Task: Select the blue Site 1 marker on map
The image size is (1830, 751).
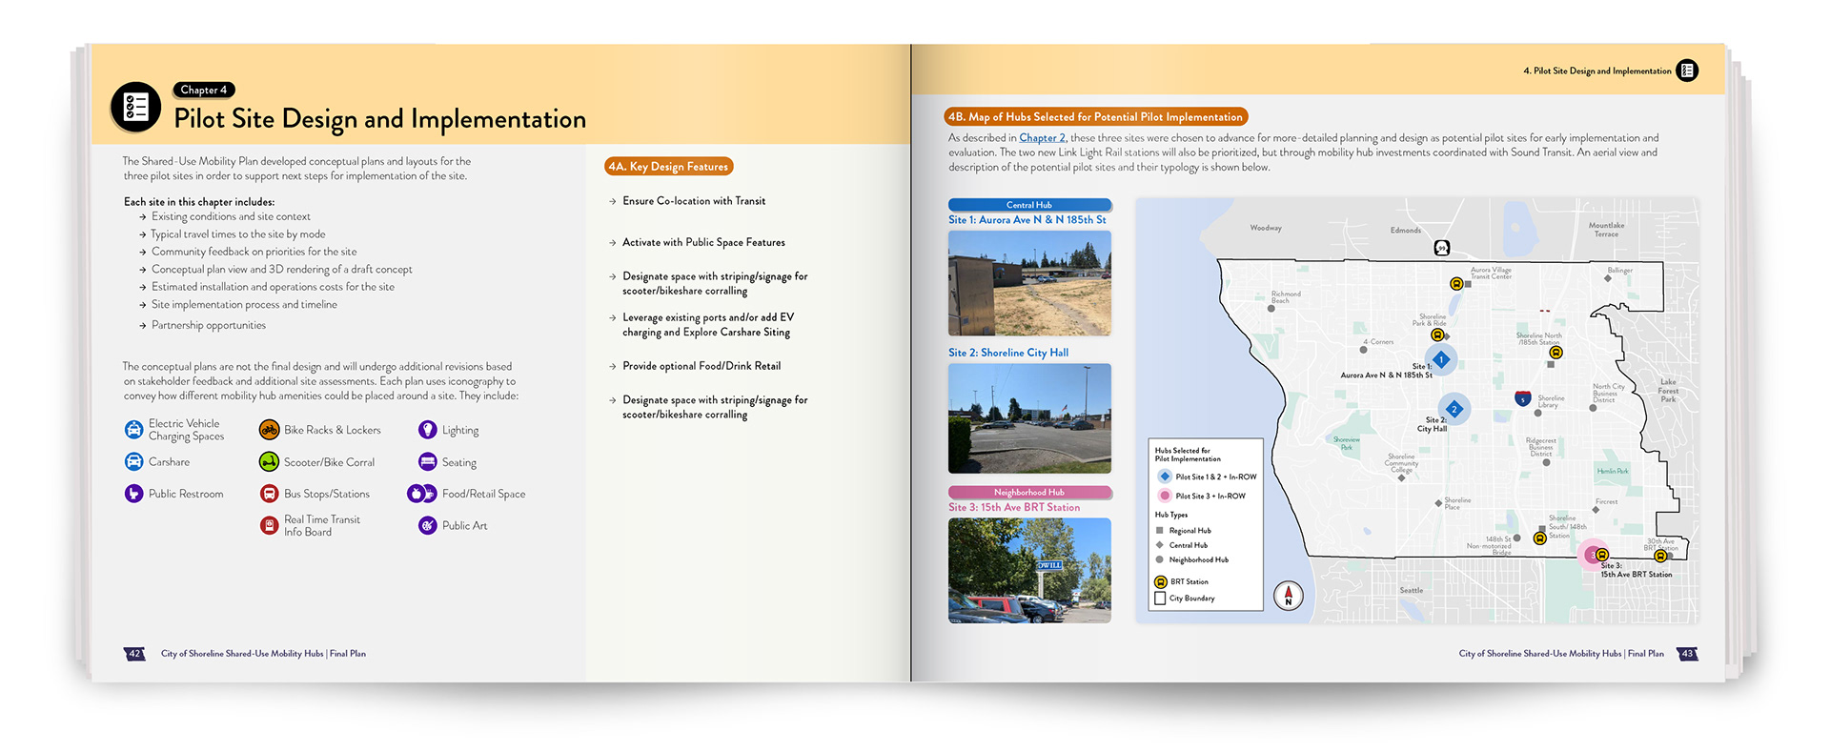Action: pos(1441,359)
